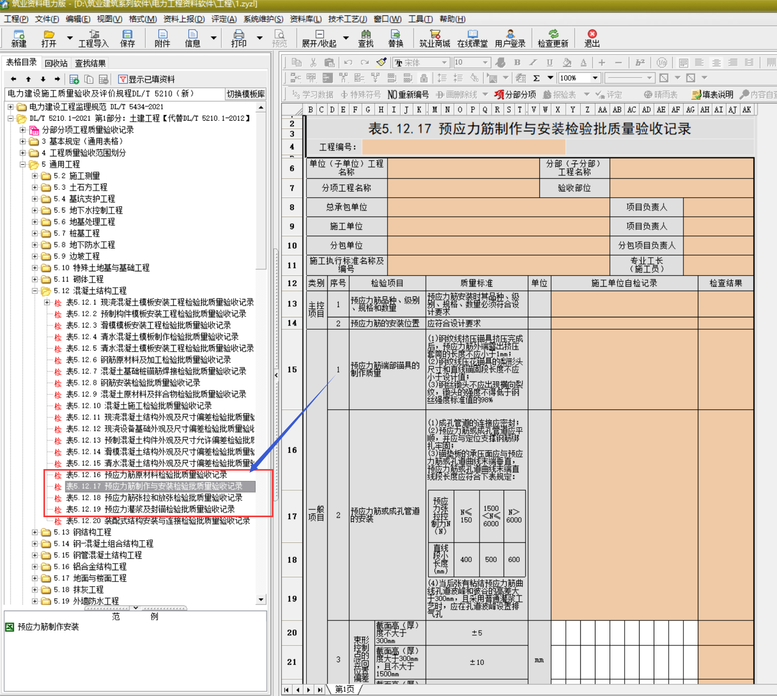This screenshot has width=777, height=696.
Task: Open the 技术工艺(J) menu
Action: (x=348, y=19)
